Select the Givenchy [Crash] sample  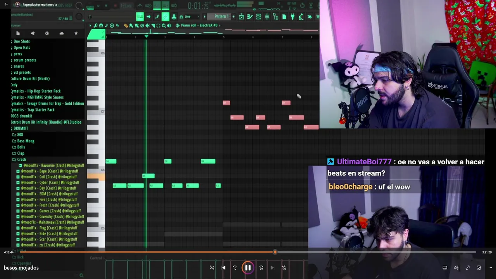(x=50, y=216)
